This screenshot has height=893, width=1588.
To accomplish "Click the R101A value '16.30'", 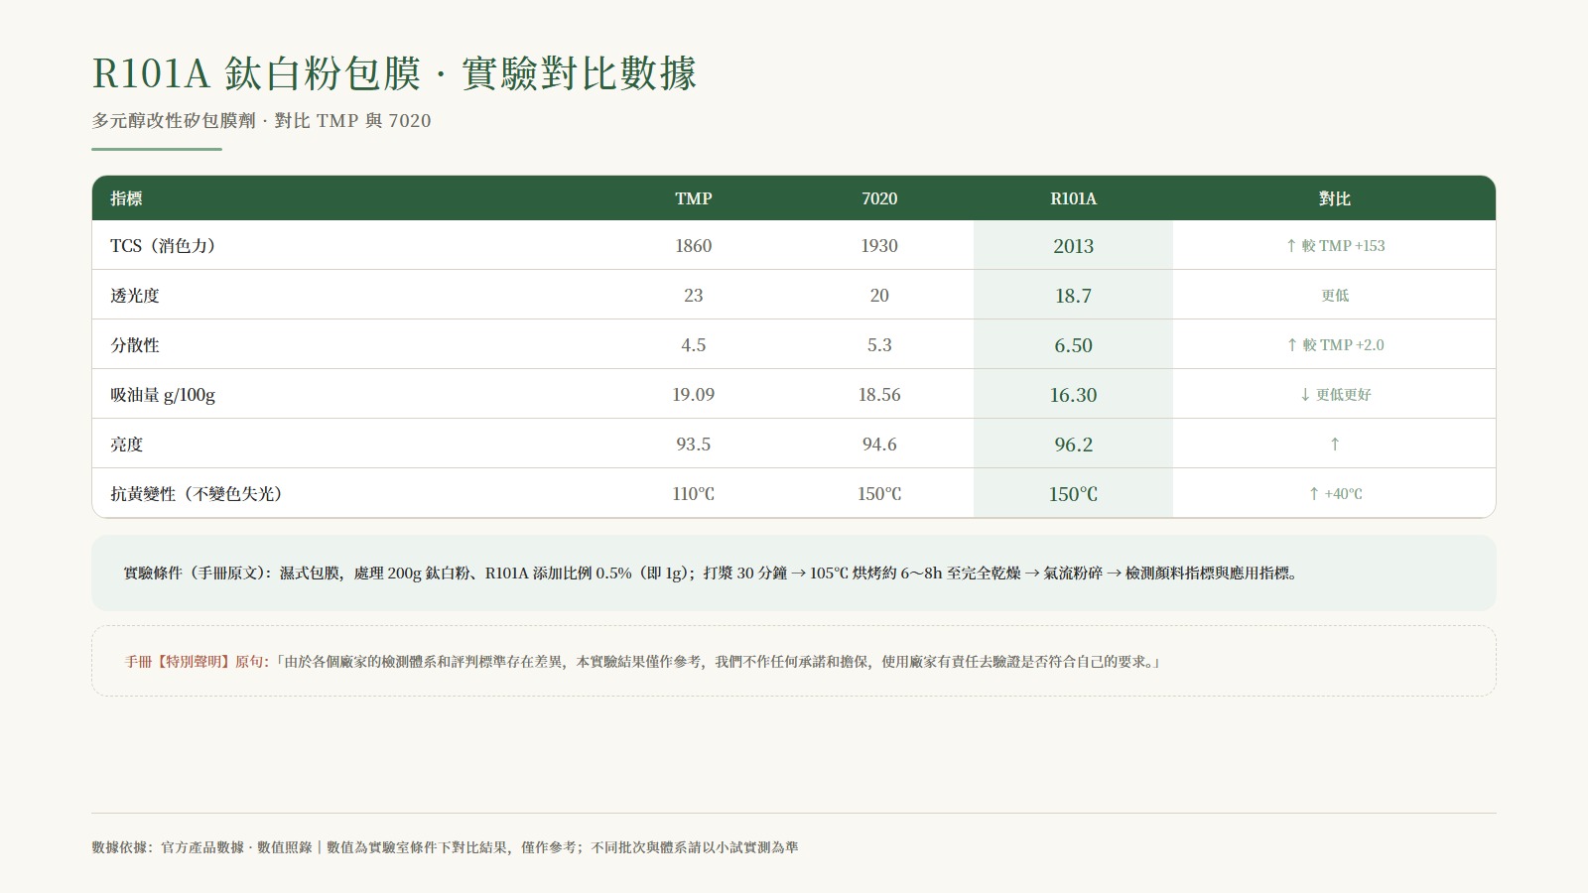I will 1073,395.
